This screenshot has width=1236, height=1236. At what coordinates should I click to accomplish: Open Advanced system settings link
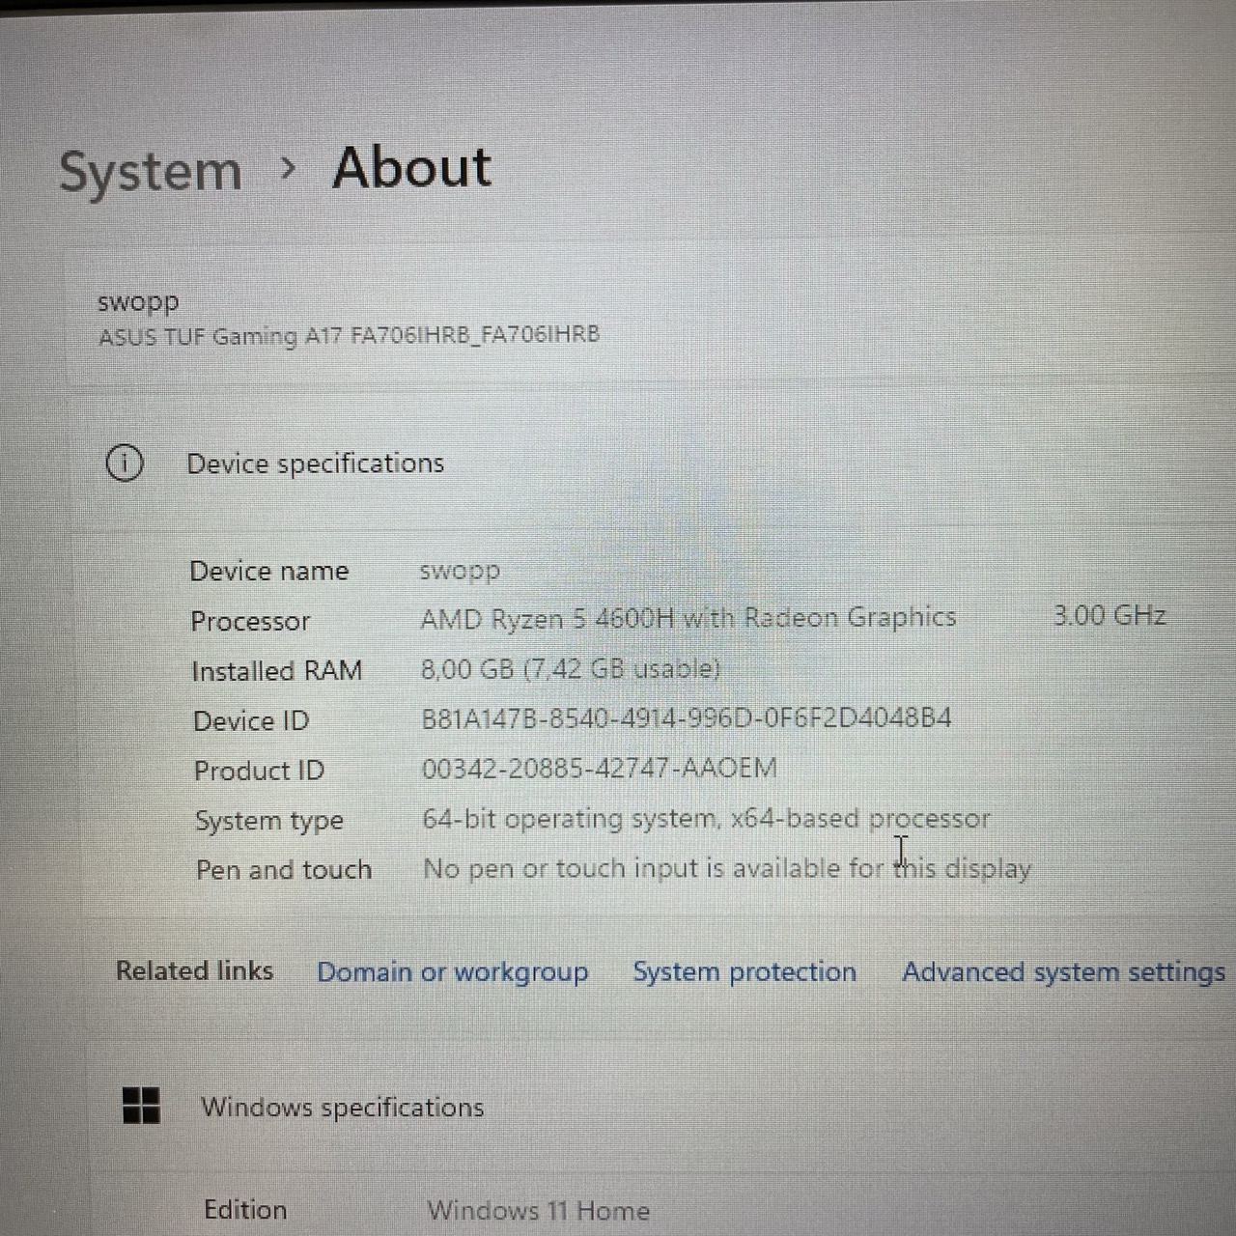click(x=1063, y=971)
